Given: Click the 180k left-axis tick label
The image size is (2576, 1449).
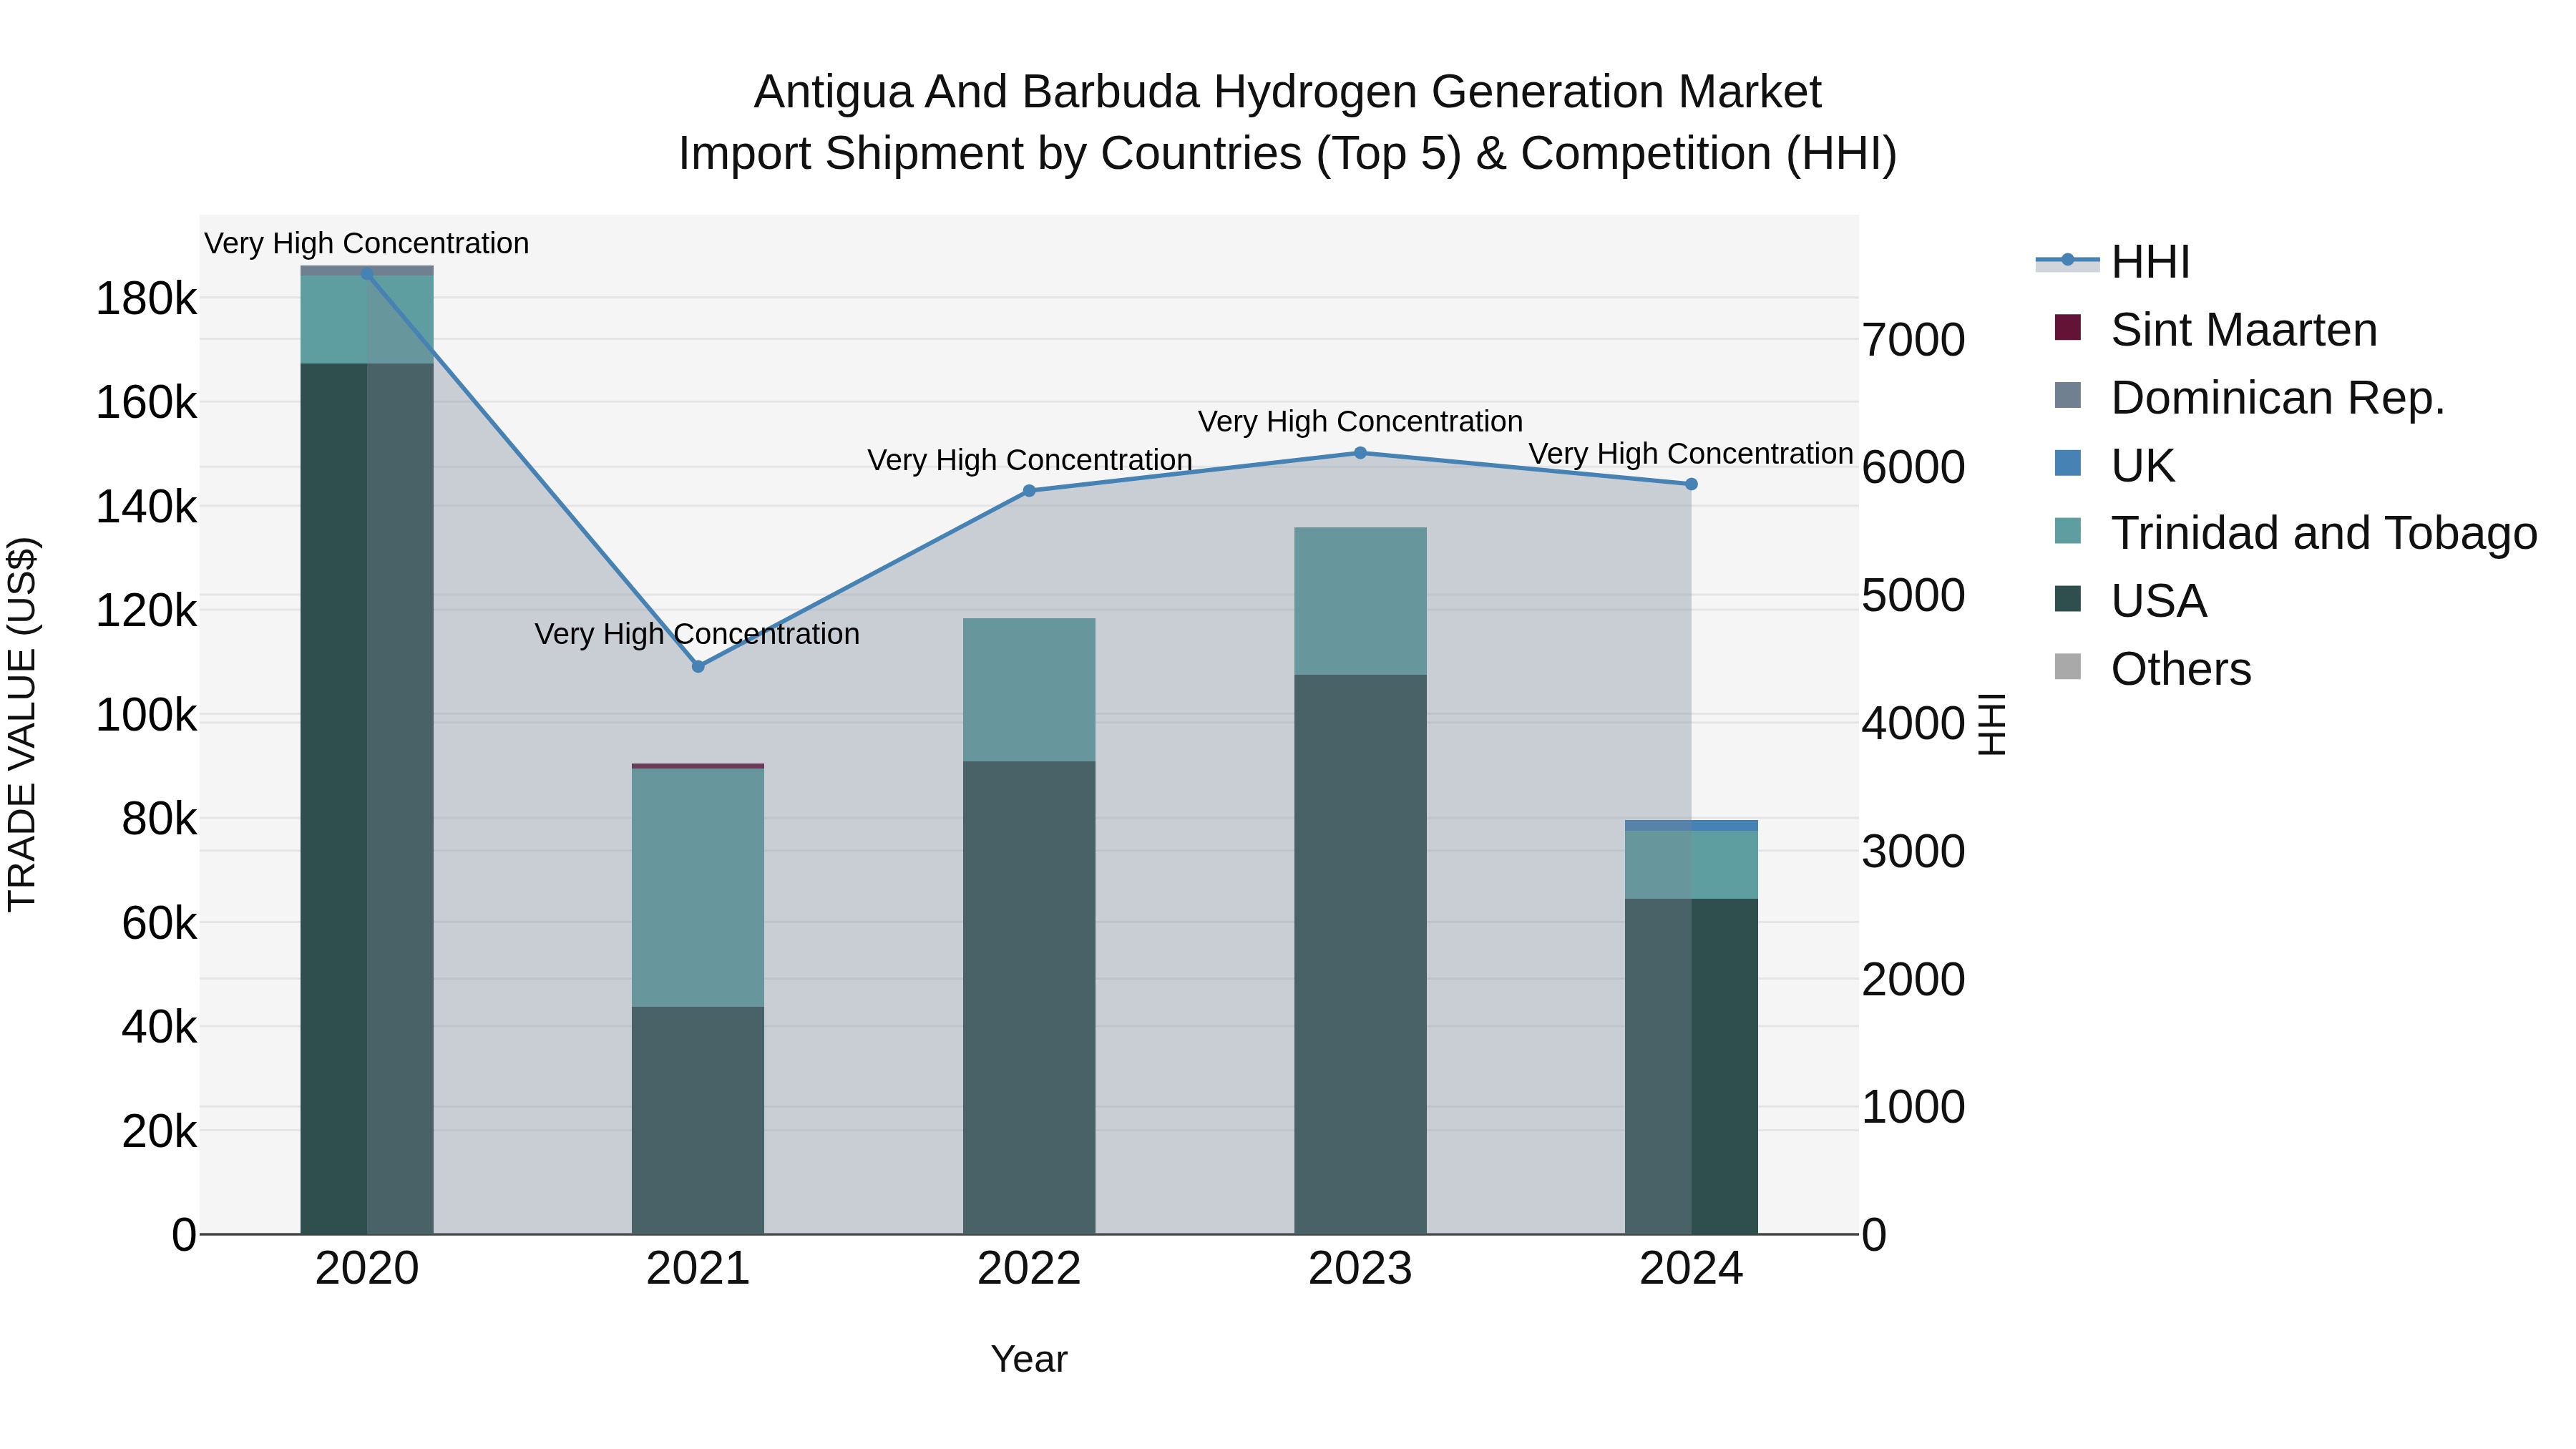Looking at the screenshot, I should pyautogui.click(x=147, y=299).
